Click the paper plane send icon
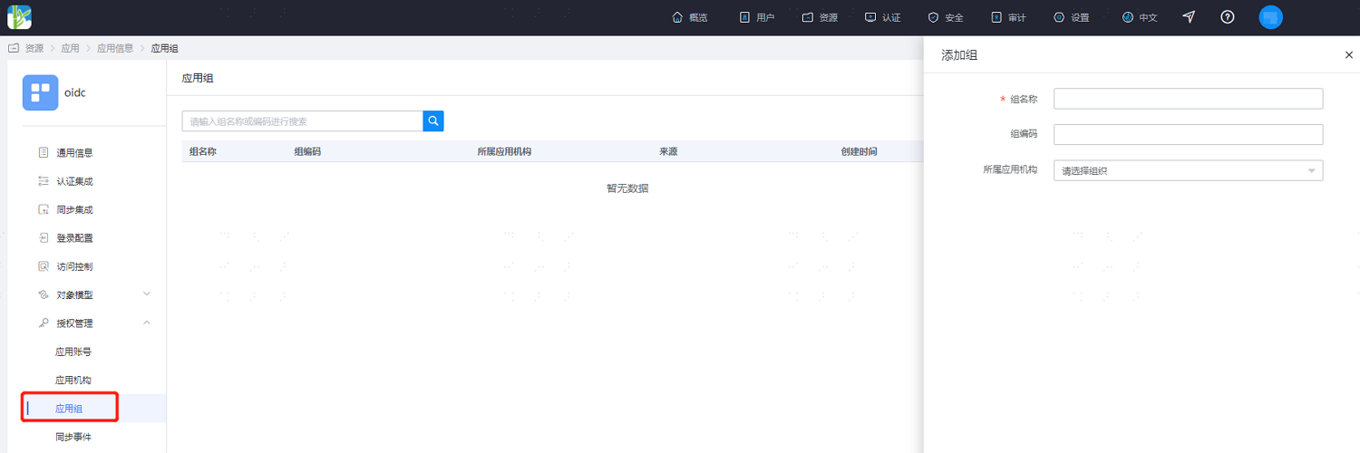This screenshot has height=453, width=1360. (x=1189, y=17)
